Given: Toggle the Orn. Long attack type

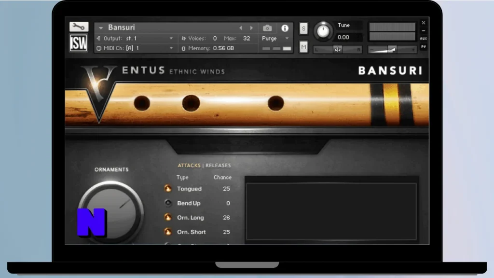Looking at the screenshot, I should pos(168,217).
